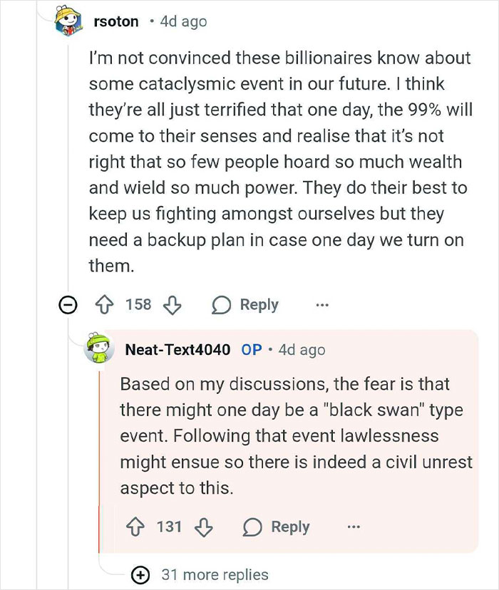
Task: Click the 31 more replies text
Action: (x=215, y=575)
